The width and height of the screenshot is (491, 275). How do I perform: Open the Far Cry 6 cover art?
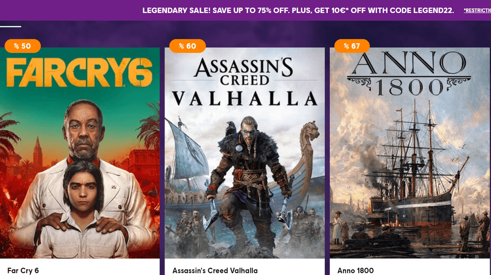click(80, 153)
